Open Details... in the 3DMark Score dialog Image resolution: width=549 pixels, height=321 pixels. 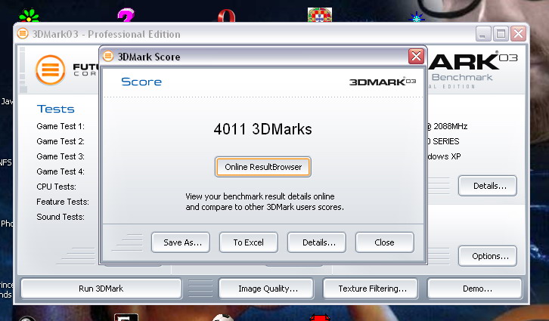[317, 242]
